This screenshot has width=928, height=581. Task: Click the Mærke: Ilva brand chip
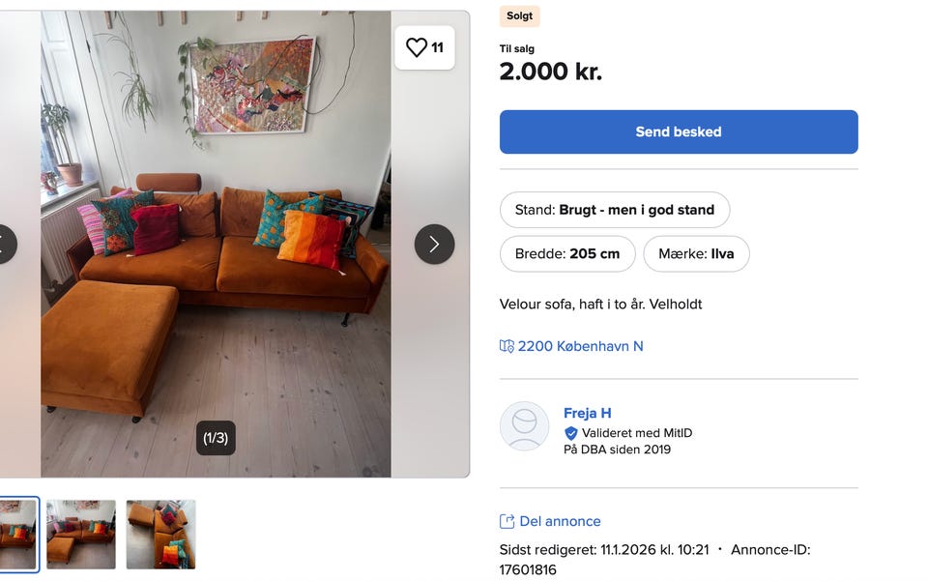[x=696, y=253]
